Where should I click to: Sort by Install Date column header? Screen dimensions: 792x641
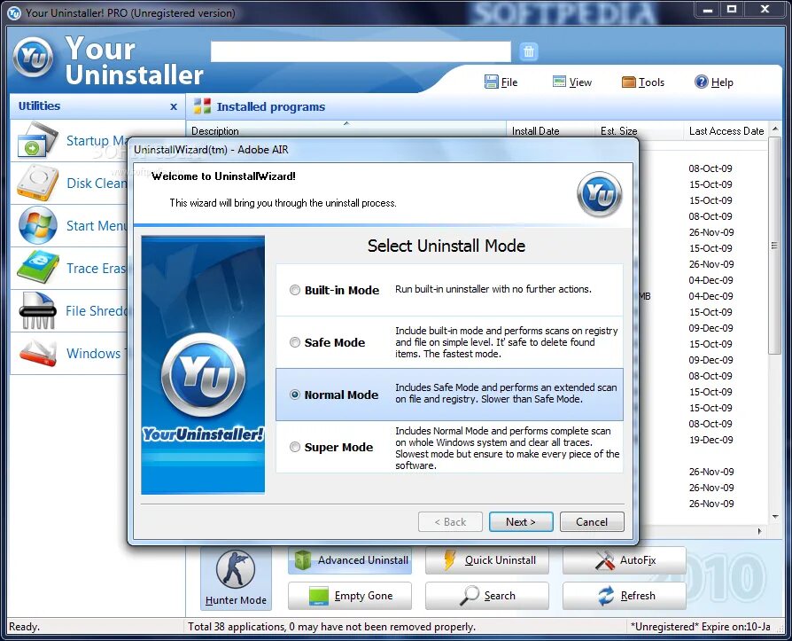550,130
